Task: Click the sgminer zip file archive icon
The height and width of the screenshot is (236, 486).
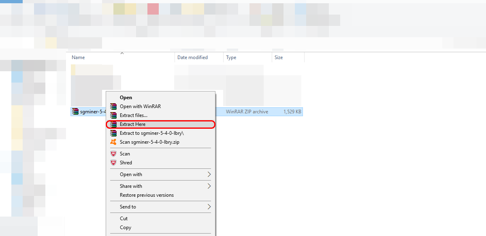Action: point(75,111)
